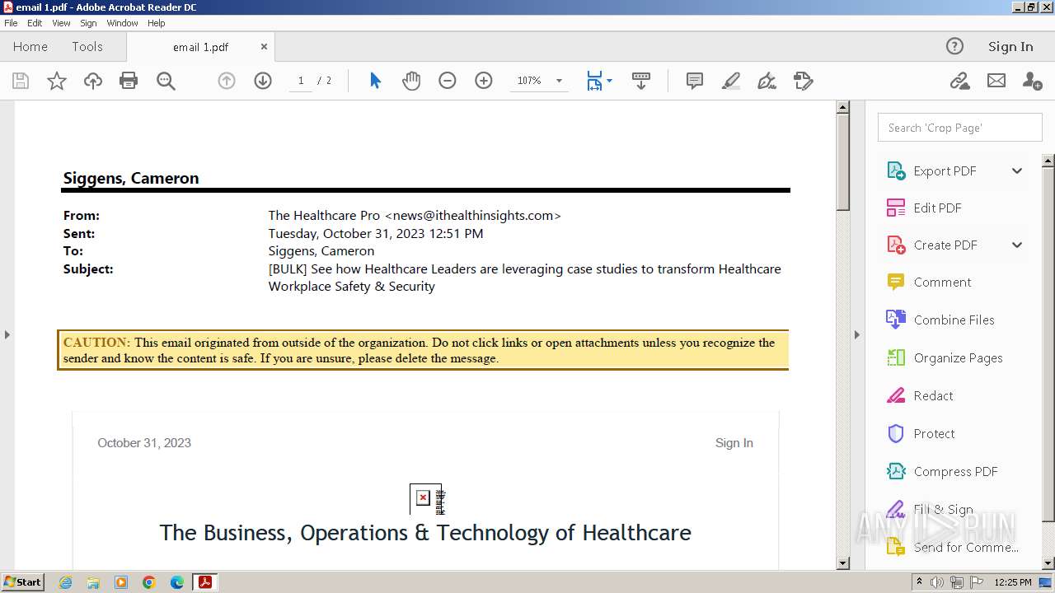Bookmark document with the star icon
The width and height of the screenshot is (1055, 593).
pyautogui.click(x=57, y=81)
